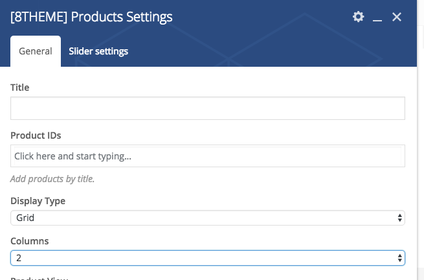Click the Columns label
The width and height of the screenshot is (424, 280).
click(30, 241)
